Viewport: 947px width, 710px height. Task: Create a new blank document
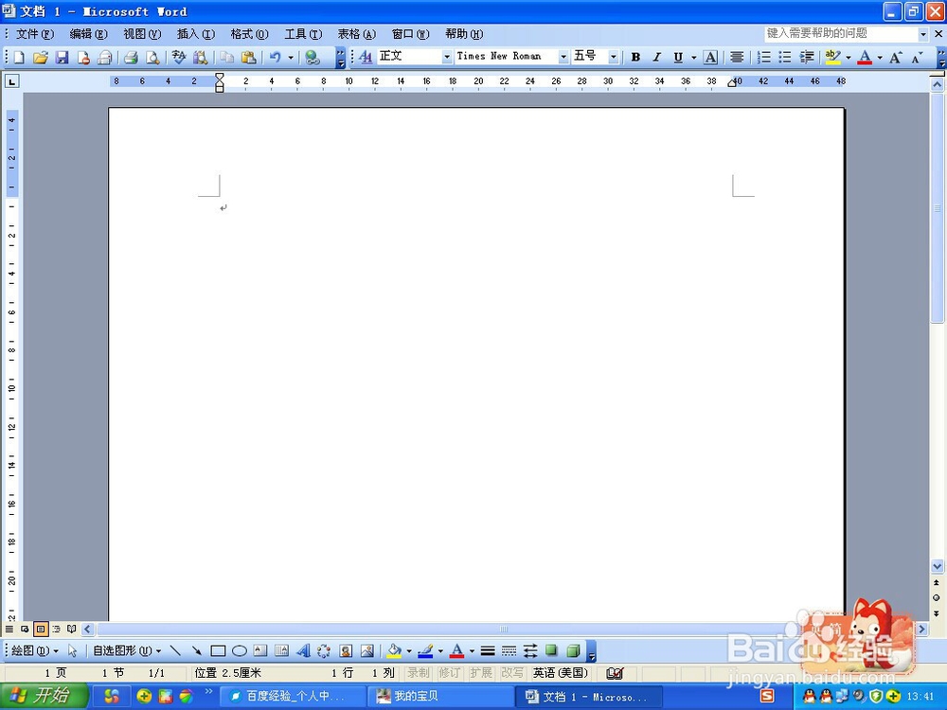click(19, 58)
